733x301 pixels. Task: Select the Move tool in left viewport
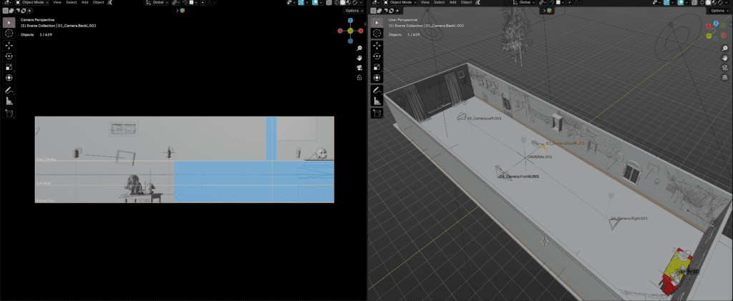pos(9,44)
